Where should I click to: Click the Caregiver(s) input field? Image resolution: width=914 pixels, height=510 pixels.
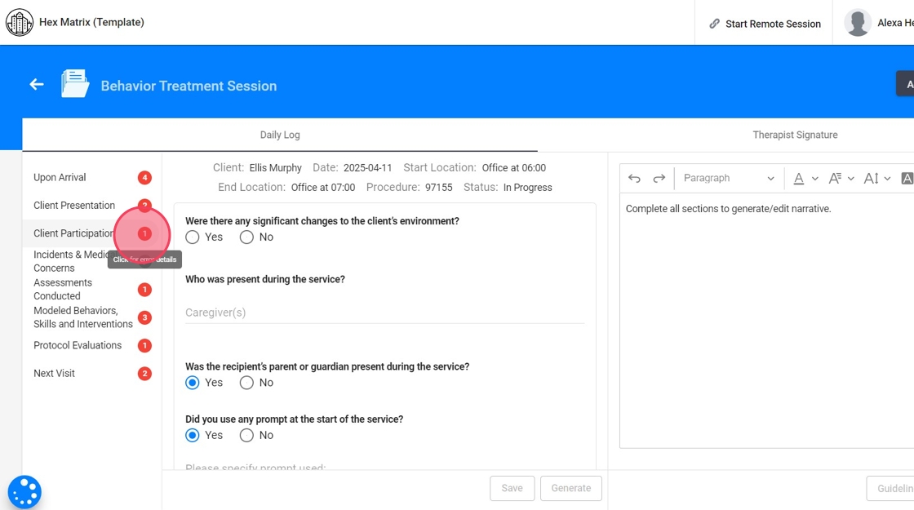coord(384,313)
